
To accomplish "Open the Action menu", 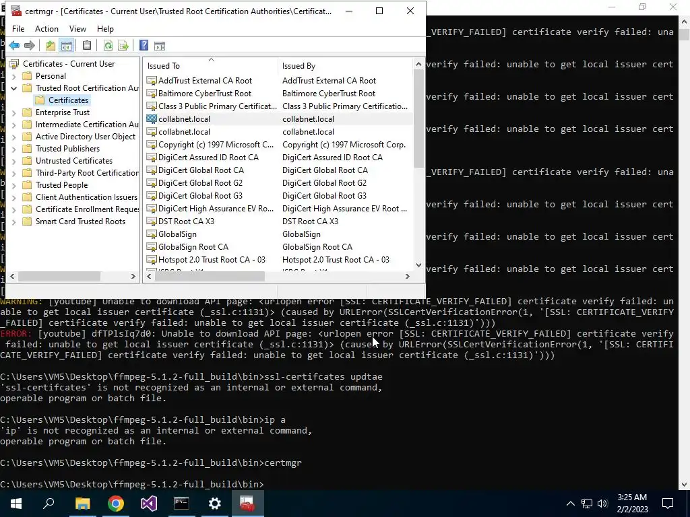I will pos(46,28).
